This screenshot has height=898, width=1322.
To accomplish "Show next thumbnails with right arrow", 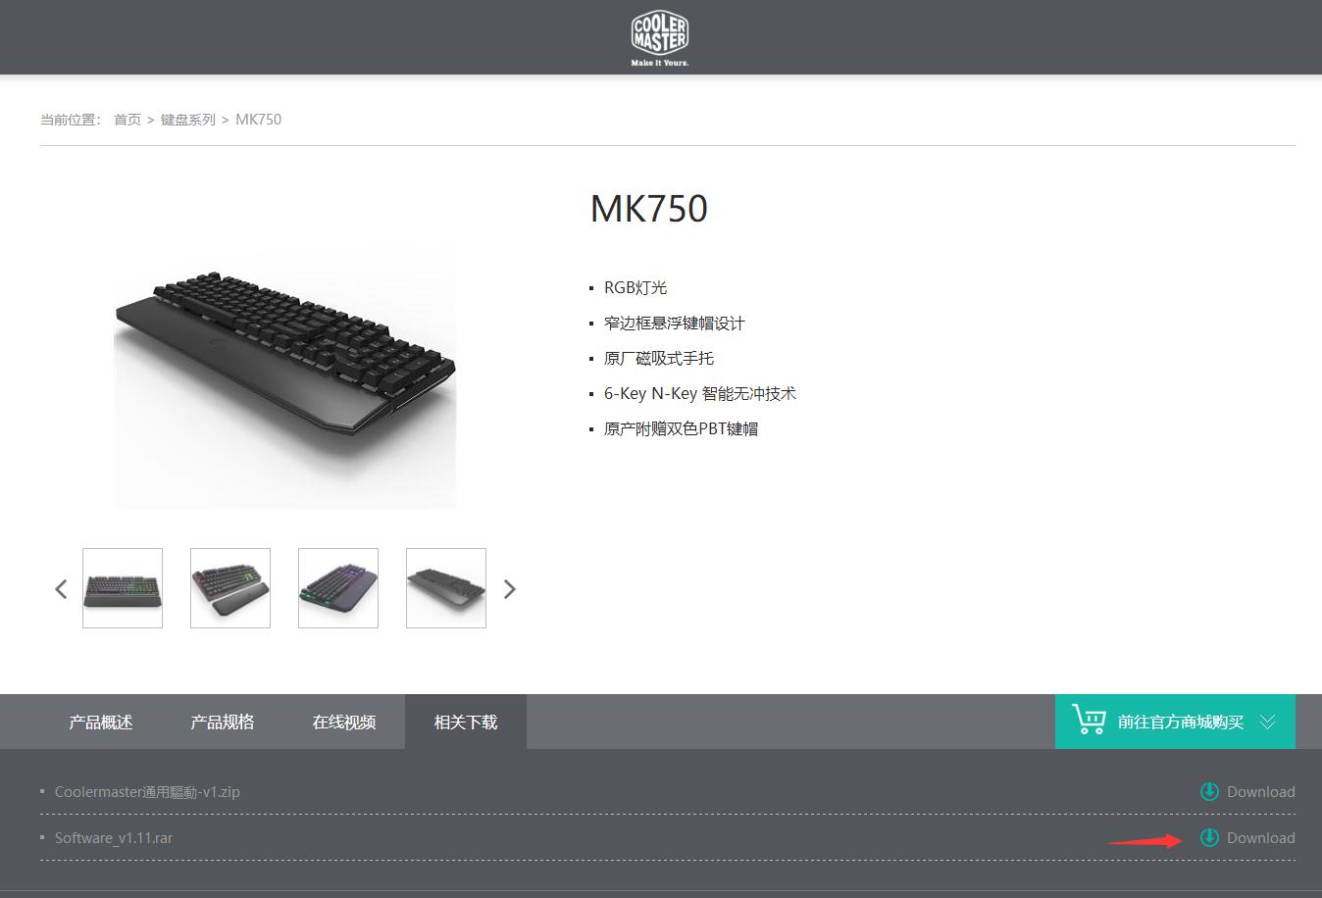I will 509,589.
